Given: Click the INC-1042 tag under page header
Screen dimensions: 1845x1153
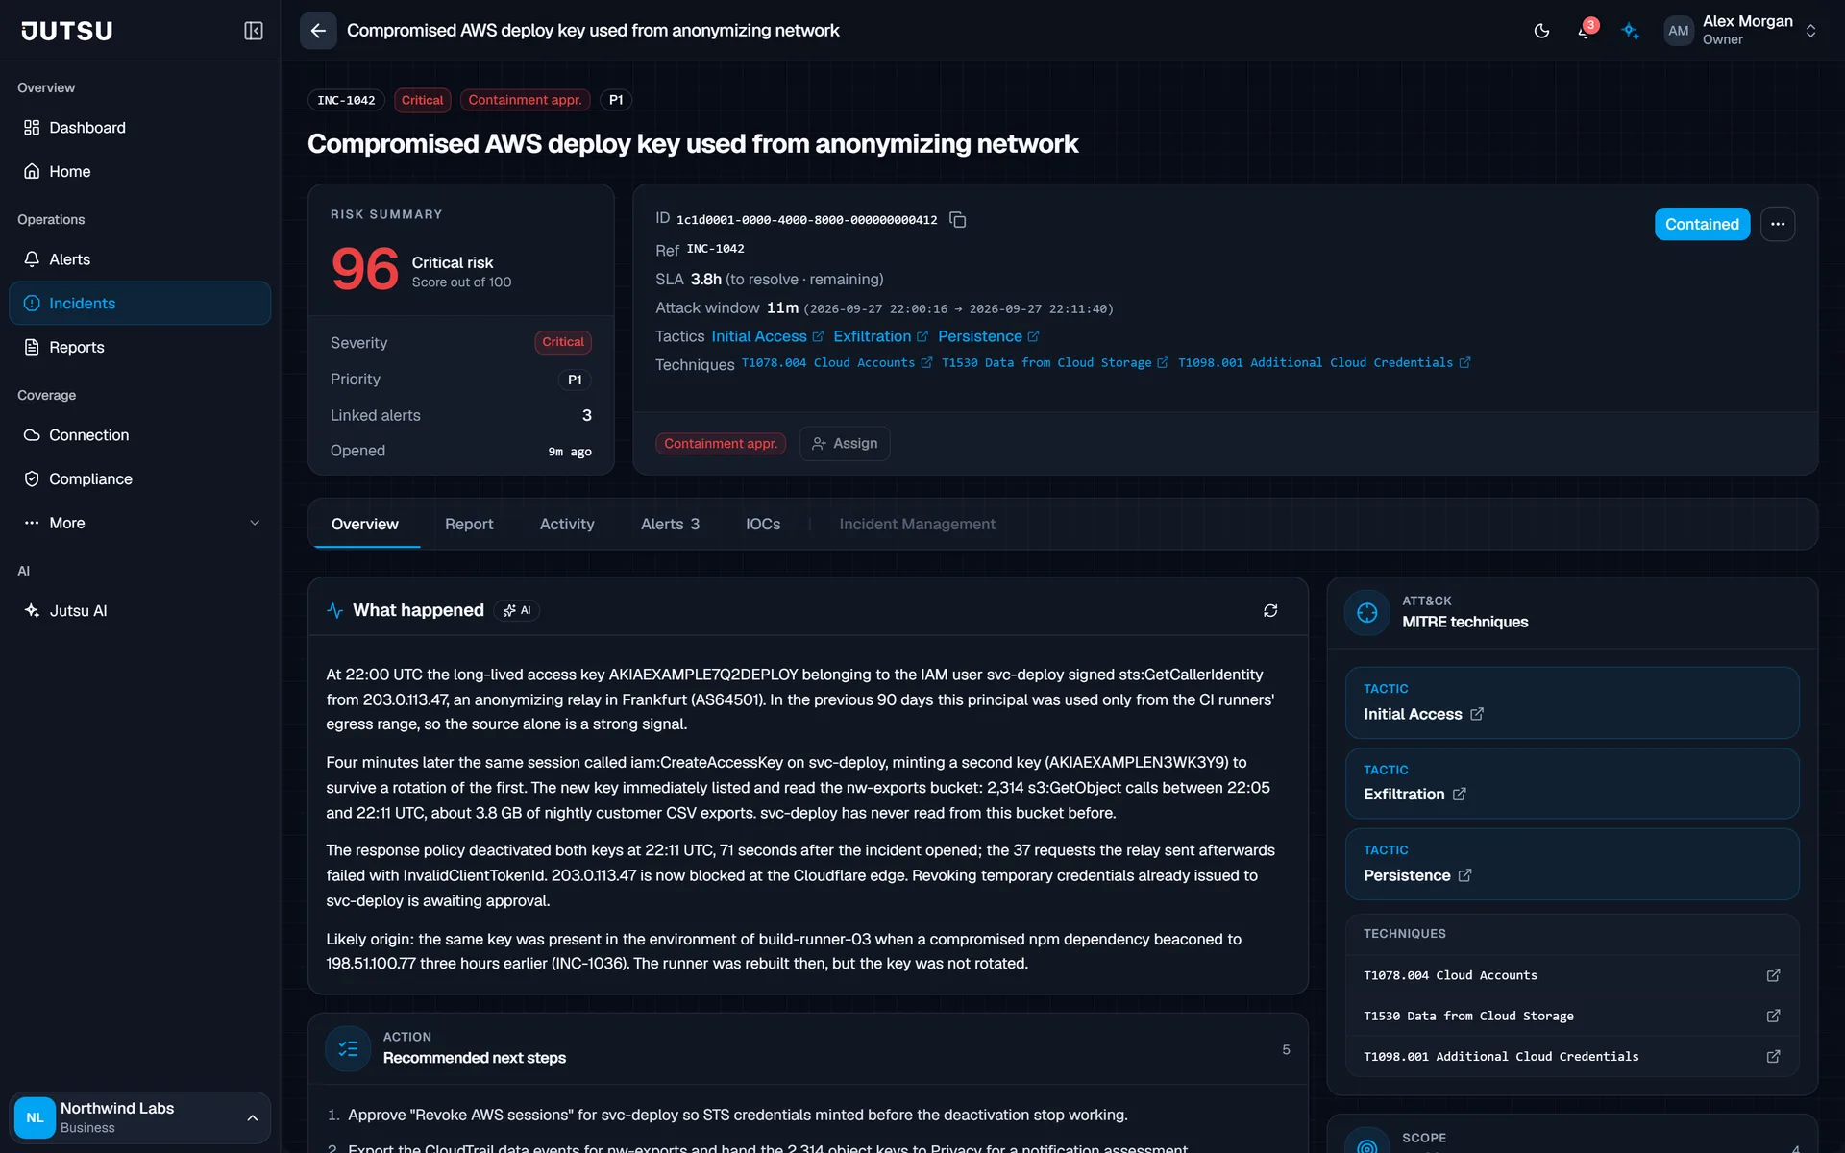Looking at the screenshot, I should click(x=346, y=100).
